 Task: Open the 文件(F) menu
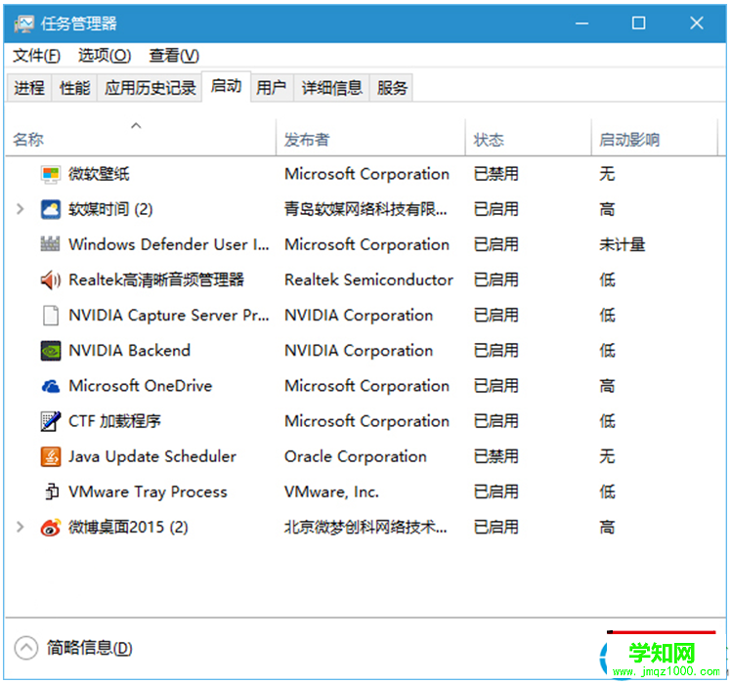pos(36,56)
